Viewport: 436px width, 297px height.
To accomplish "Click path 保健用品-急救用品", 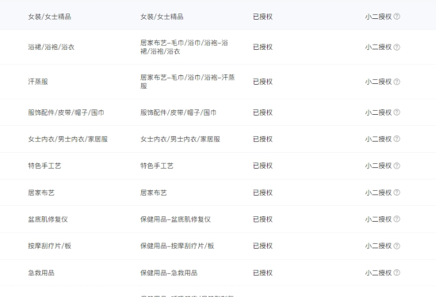I will [x=169, y=272].
